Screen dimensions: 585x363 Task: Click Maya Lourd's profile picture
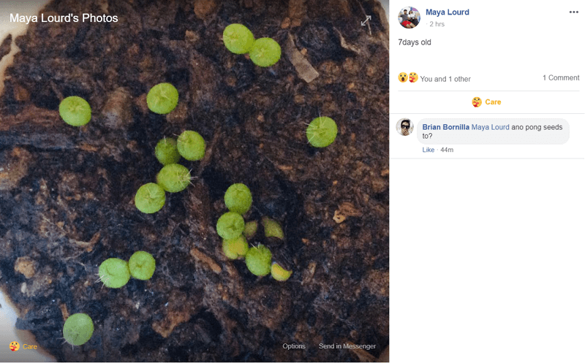(x=409, y=18)
